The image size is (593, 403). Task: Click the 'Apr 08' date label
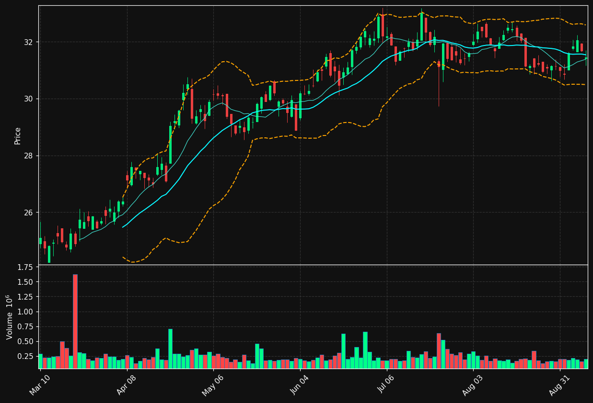coord(127,385)
